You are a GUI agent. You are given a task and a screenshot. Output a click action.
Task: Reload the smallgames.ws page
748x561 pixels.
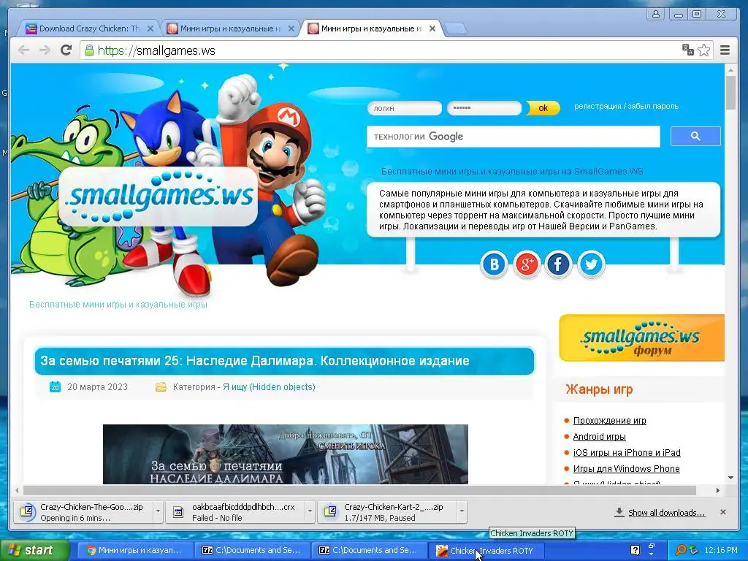coord(66,50)
